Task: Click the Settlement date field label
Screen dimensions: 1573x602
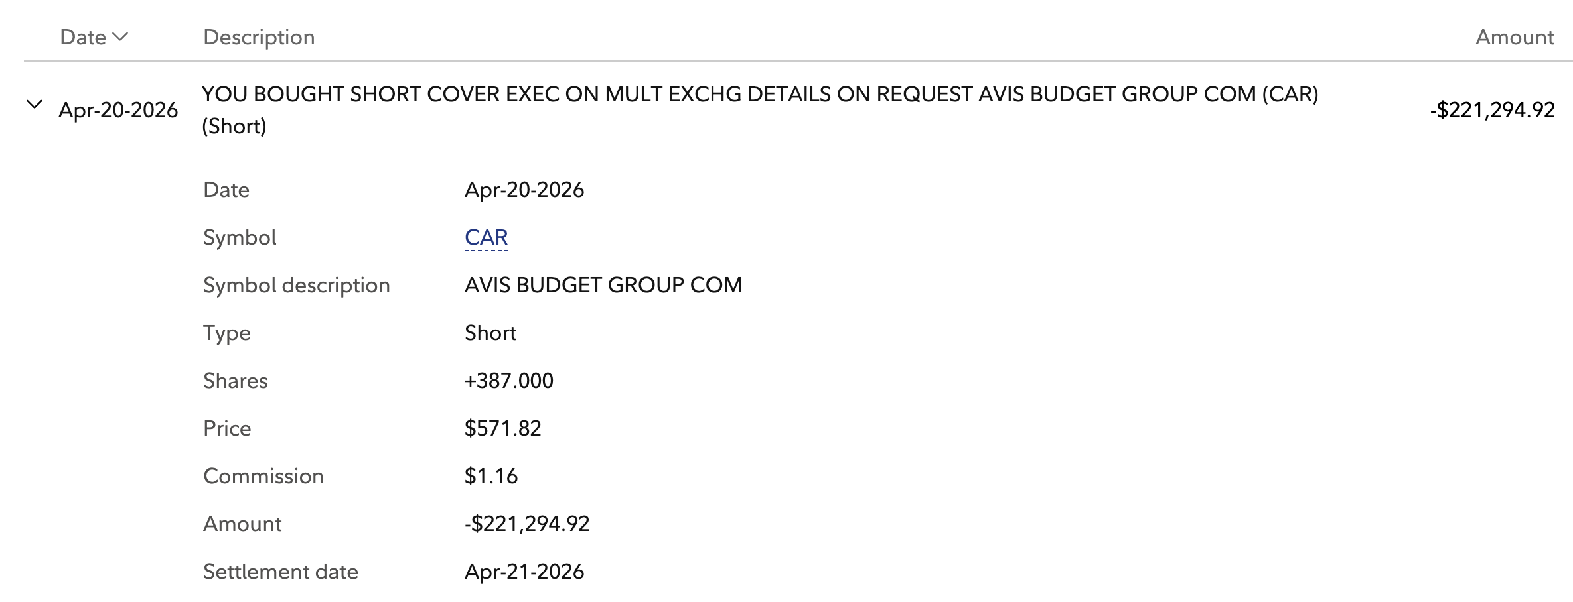Action: [280, 572]
